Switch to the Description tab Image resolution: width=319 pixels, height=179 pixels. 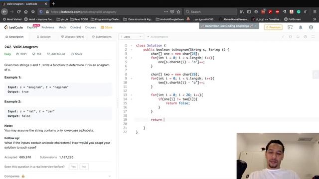[x=14, y=37]
